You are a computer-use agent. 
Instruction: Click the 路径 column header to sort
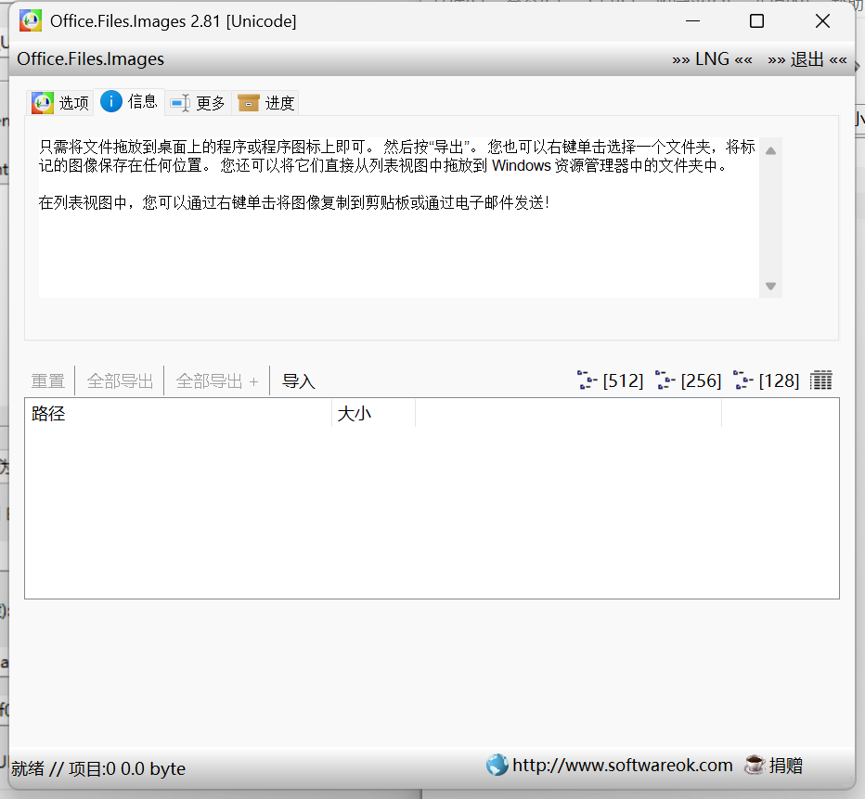tap(49, 413)
